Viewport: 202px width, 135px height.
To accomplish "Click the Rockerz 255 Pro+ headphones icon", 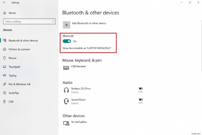I will [x=66, y=90].
